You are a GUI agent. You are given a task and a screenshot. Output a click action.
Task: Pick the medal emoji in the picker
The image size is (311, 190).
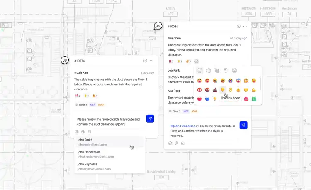231,90
